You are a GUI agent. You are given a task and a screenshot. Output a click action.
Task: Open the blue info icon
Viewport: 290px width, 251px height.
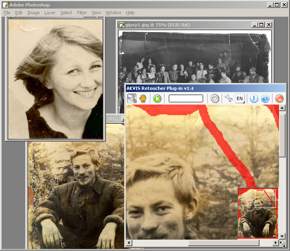coord(254,98)
